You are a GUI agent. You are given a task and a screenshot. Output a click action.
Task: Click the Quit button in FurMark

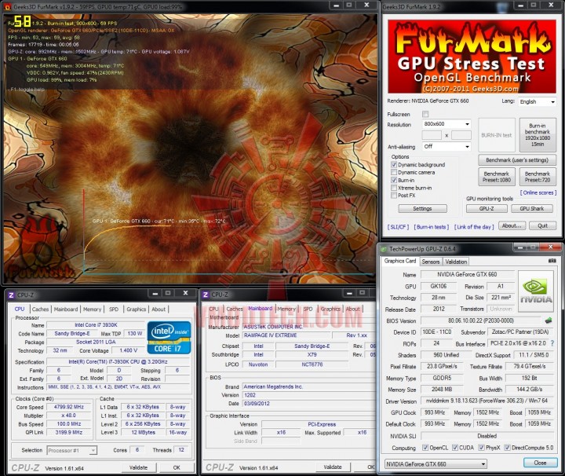[543, 225]
